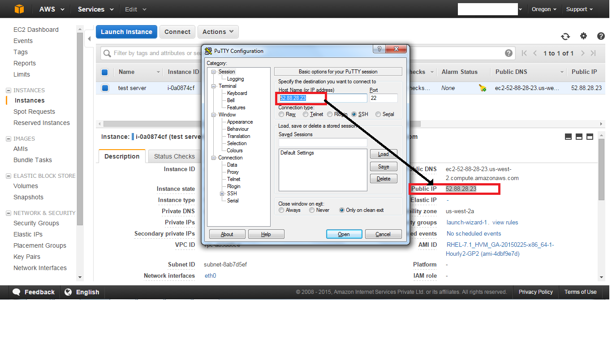The height and width of the screenshot is (344, 612).
Task: Select Telnet connection type
Action: [x=306, y=114]
